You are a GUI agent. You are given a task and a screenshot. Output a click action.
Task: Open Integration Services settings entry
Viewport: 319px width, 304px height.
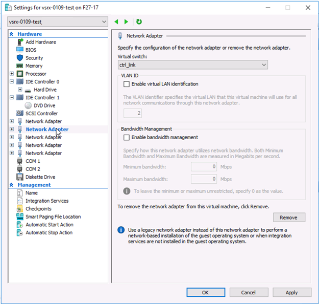tap(47, 201)
